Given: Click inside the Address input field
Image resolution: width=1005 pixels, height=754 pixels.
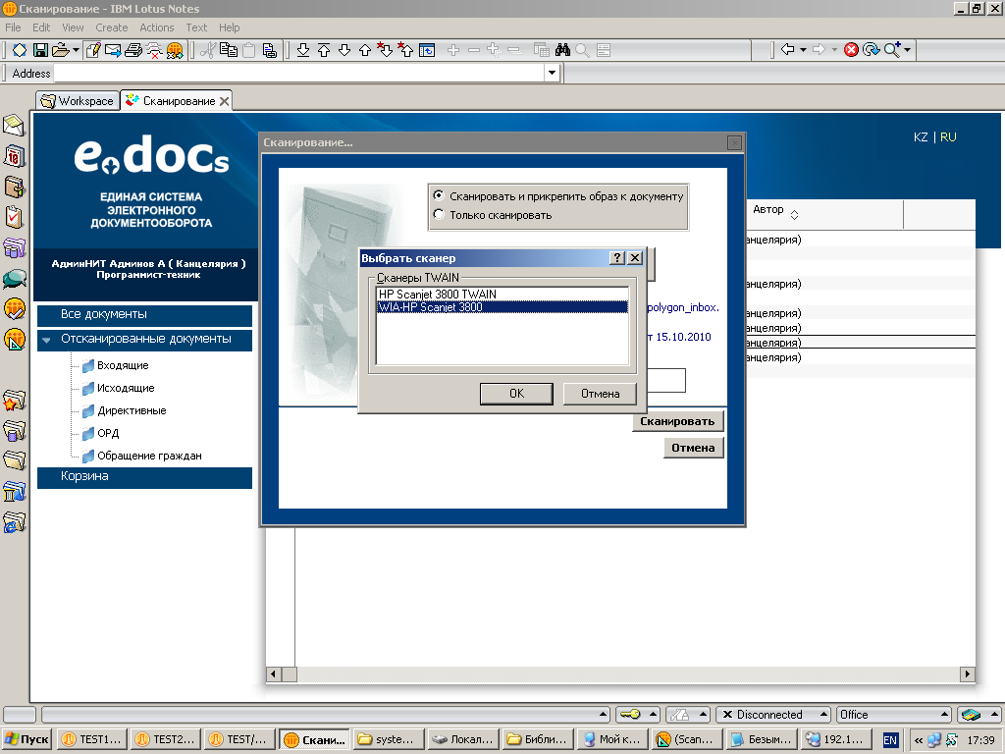Looking at the screenshot, I should (299, 73).
